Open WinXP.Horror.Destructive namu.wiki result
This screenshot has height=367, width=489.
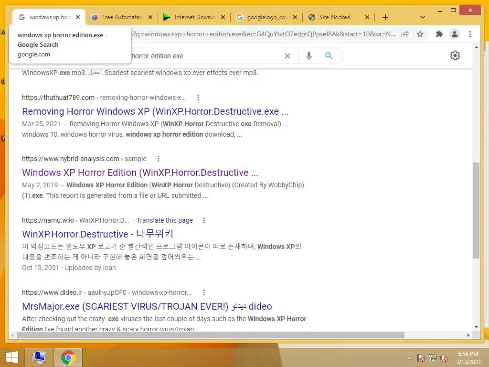pyautogui.click(x=97, y=234)
